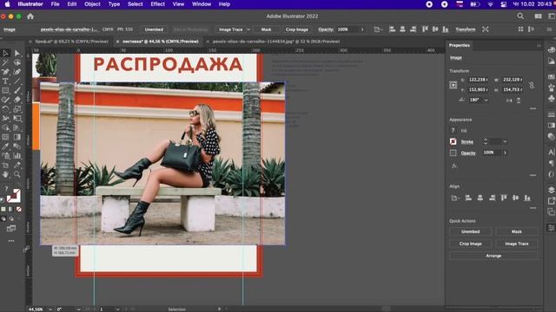556x312 pixels.
Task: Enable Draw Behind mode
Action: pyautogui.click(x=11, y=219)
